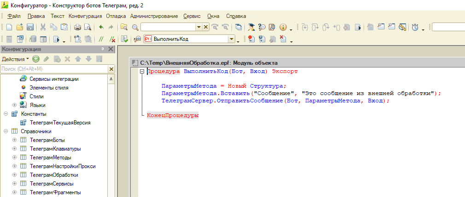Screen dimensions: 465x197
Task: Click the green plus Add icon
Action: (x=36, y=59)
